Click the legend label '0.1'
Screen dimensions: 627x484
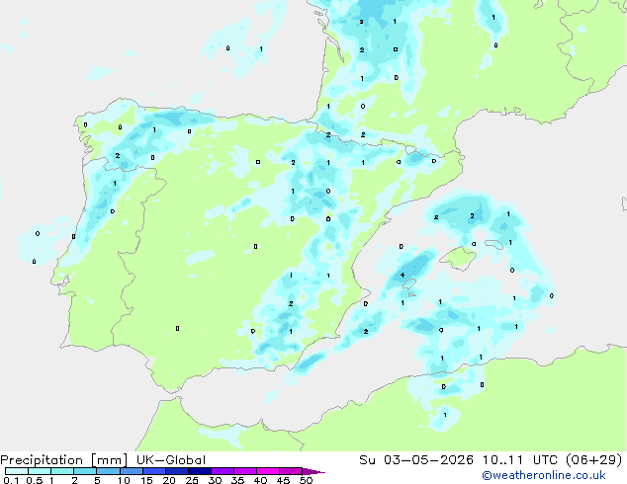(x=11, y=480)
